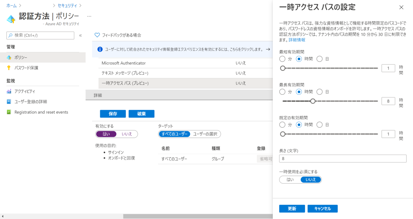Select 日 for 既定の有効期間
Screen dimensions: 413x219
pos(320,125)
